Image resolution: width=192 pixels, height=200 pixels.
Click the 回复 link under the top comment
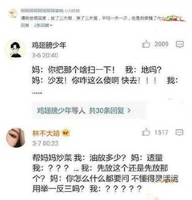(x=25, y=25)
